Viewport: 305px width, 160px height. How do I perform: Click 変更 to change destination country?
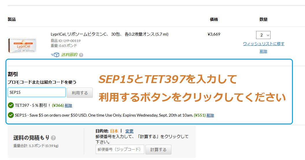click(x=129, y=131)
